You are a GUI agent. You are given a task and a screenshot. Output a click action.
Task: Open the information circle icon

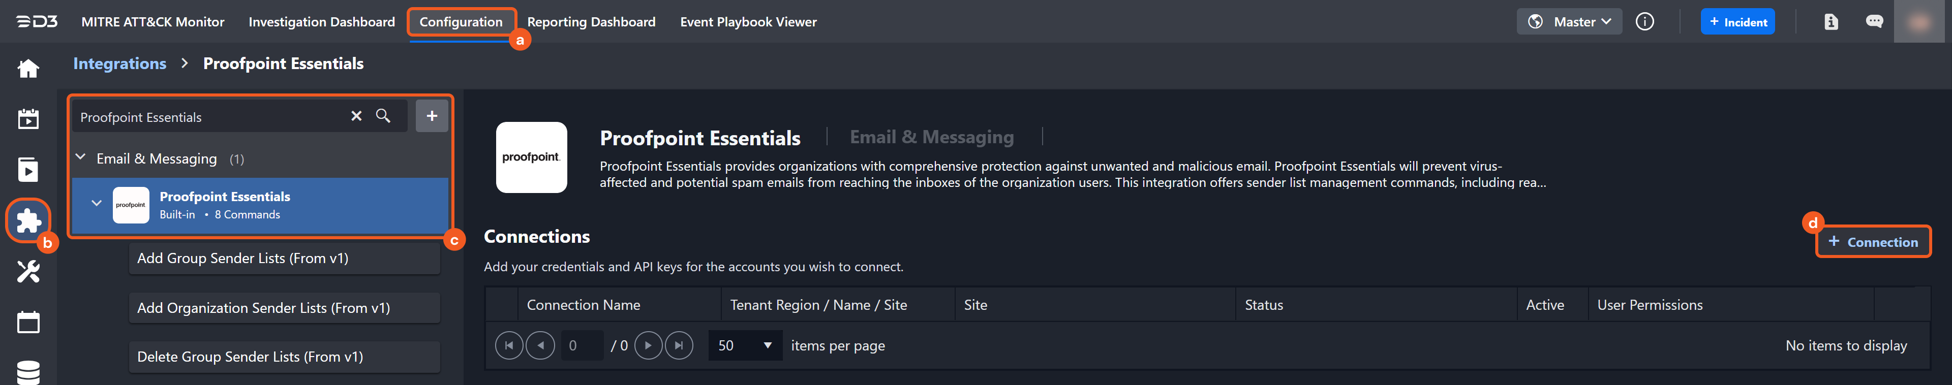pyautogui.click(x=1644, y=22)
